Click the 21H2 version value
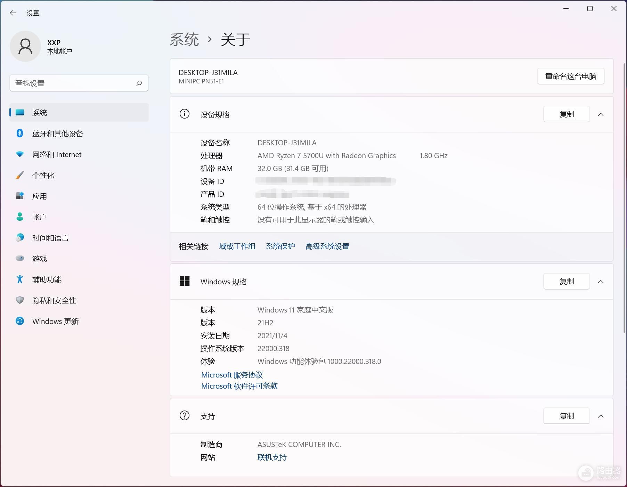Viewport: 627px width, 487px height. (265, 323)
